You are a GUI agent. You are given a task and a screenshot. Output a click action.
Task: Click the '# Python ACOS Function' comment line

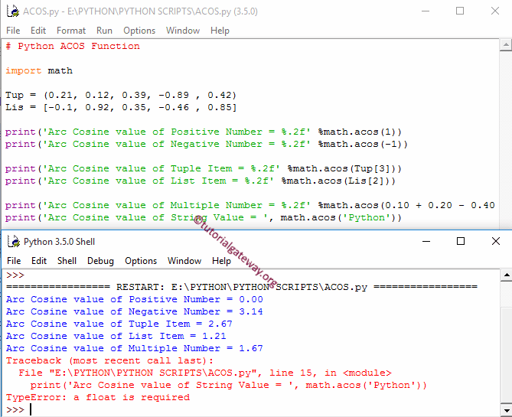[x=73, y=46]
